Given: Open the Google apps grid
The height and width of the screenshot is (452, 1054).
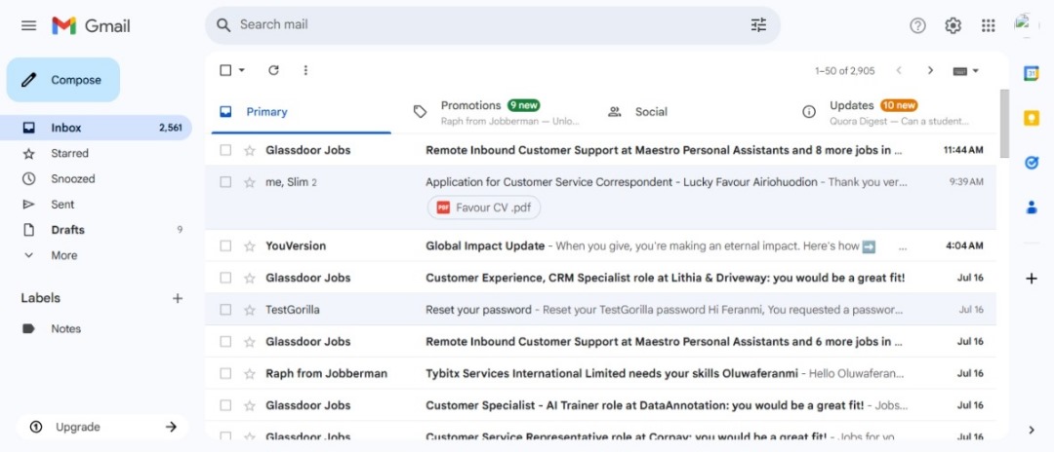Looking at the screenshot, I should 988,25.
